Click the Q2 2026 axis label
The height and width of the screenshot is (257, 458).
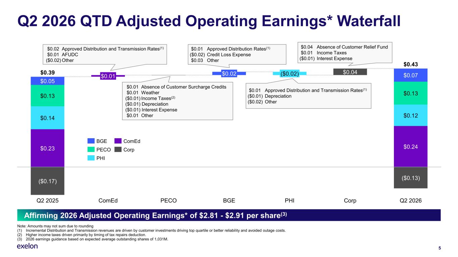[410, 201]
